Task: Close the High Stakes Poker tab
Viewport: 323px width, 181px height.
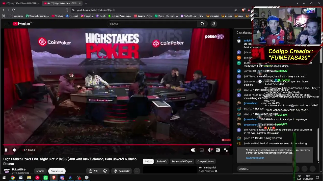Action: [x=80, y=3]
